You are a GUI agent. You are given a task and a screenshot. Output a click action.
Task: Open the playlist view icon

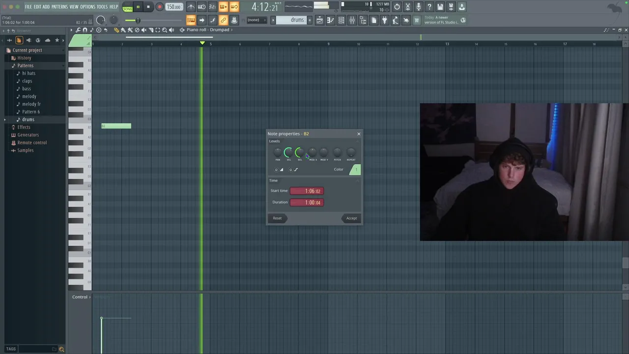coord(319,20)
